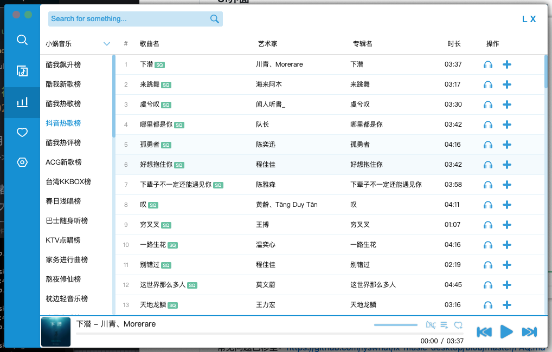Click the song list vertical scrollbar
The image size is (552, 352).
546,71
